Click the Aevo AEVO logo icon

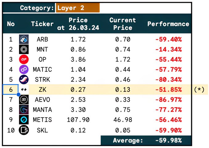[24, 100]
